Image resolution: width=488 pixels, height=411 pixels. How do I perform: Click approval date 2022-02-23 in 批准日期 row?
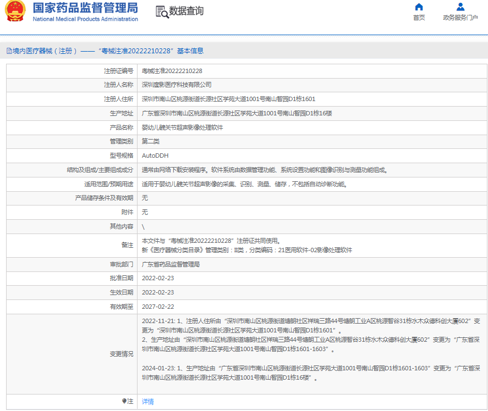click(x=158, y=278)
